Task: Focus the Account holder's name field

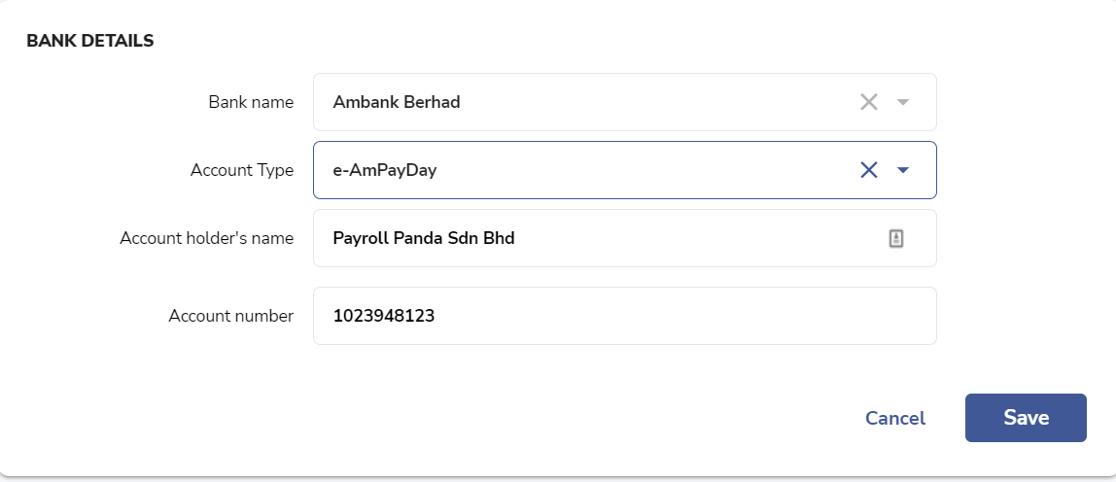Action: [x=625, y=238]
